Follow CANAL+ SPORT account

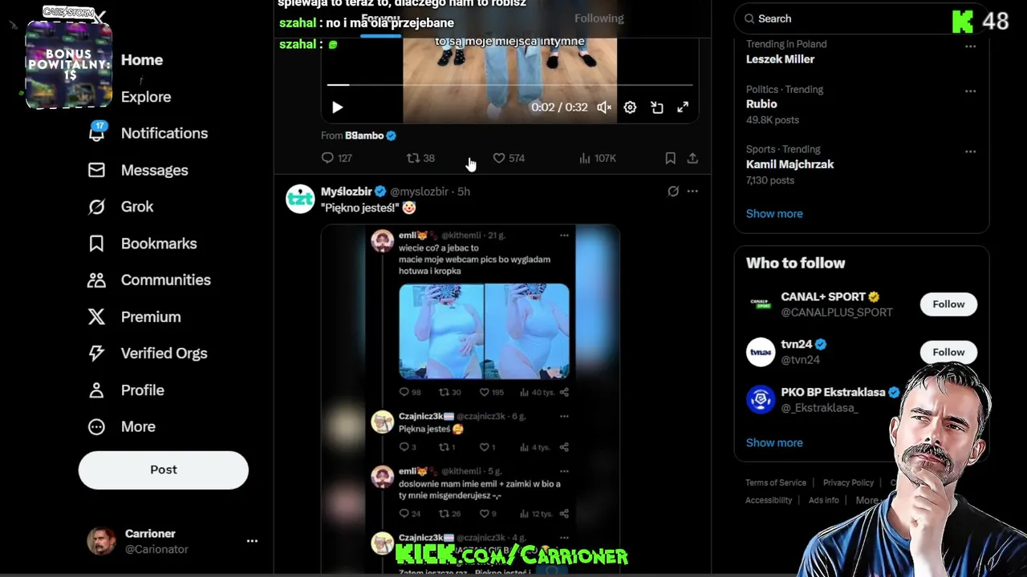tap(948, 305)
